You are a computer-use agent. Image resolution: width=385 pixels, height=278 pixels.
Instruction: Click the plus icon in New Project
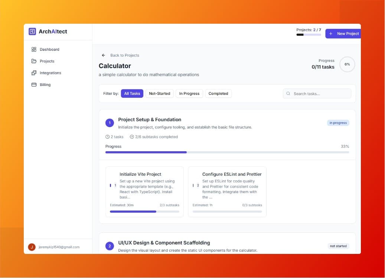coord(331,34)
